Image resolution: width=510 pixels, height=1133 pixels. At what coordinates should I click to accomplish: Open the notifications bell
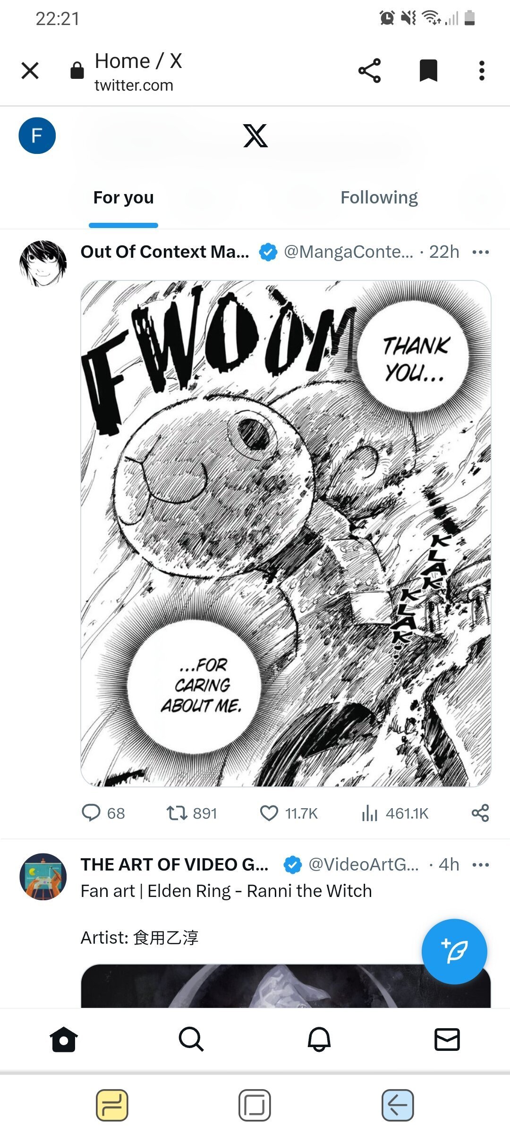[x=319, y=1040]
